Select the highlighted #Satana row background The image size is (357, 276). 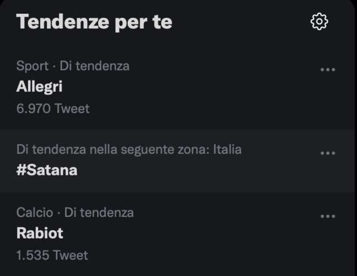coord(177,161)
